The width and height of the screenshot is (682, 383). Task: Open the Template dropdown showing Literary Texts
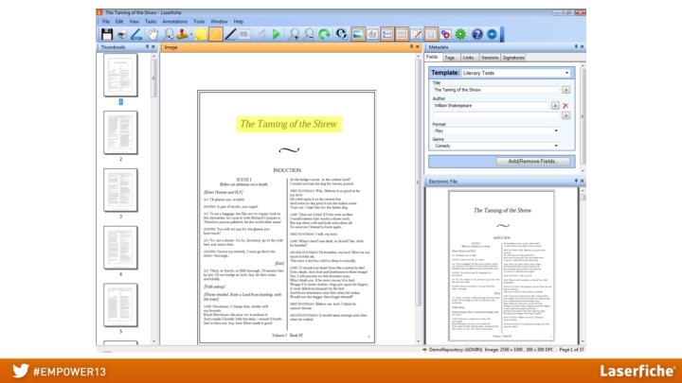click(x=516, y=73)
